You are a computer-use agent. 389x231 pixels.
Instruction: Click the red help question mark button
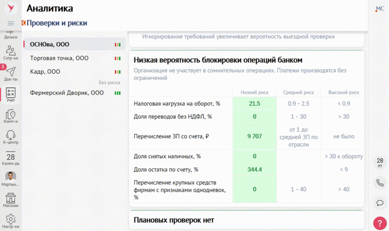[379, 222]
